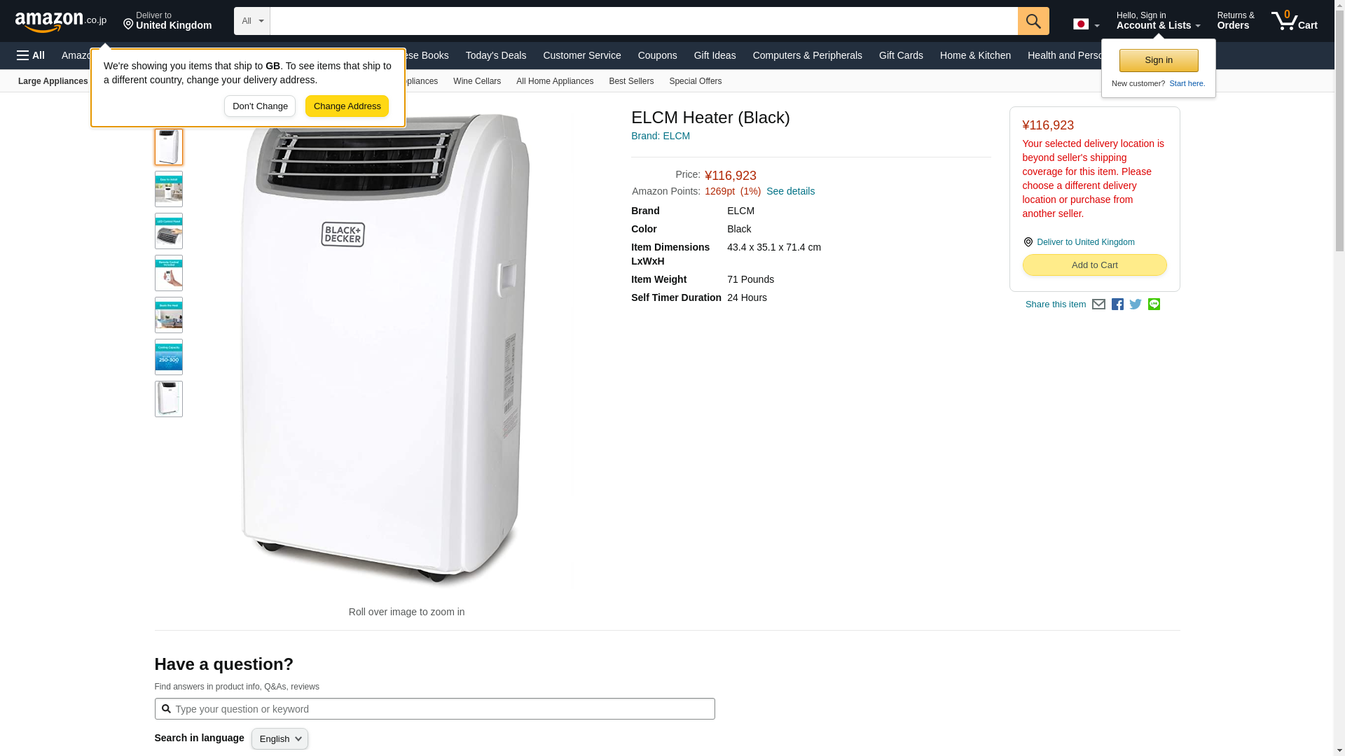Expand the All search category dropdown
Viewport: 1345px width, 756px height.
251,21
